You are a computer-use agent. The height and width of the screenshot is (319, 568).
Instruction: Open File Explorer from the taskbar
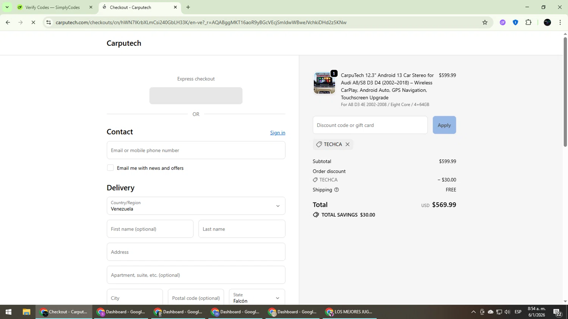[26, 312]
